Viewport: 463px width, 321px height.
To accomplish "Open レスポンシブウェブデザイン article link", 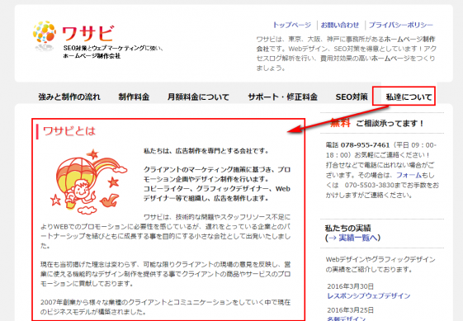I will (369, 296).
